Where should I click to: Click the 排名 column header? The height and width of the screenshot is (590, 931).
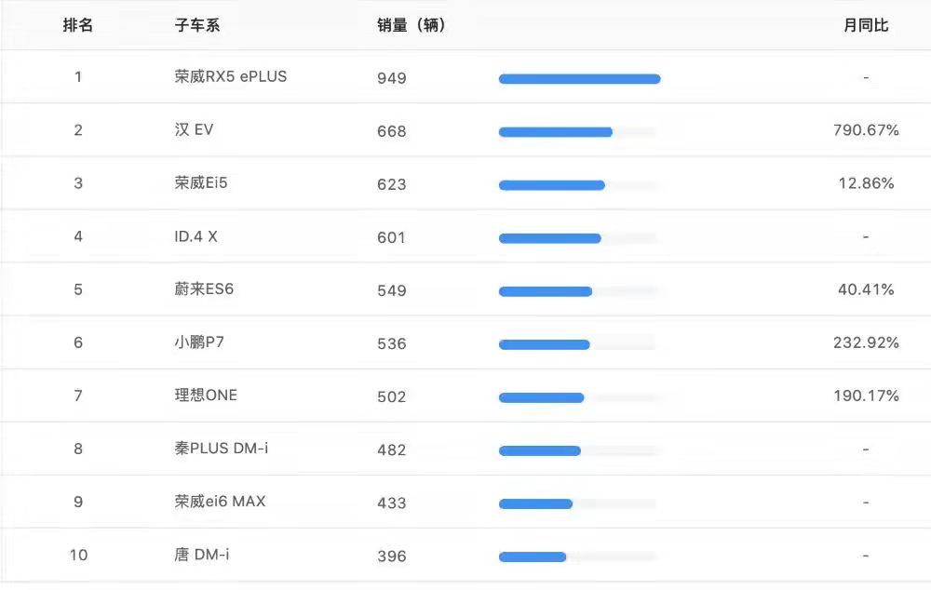coord(78,25)
